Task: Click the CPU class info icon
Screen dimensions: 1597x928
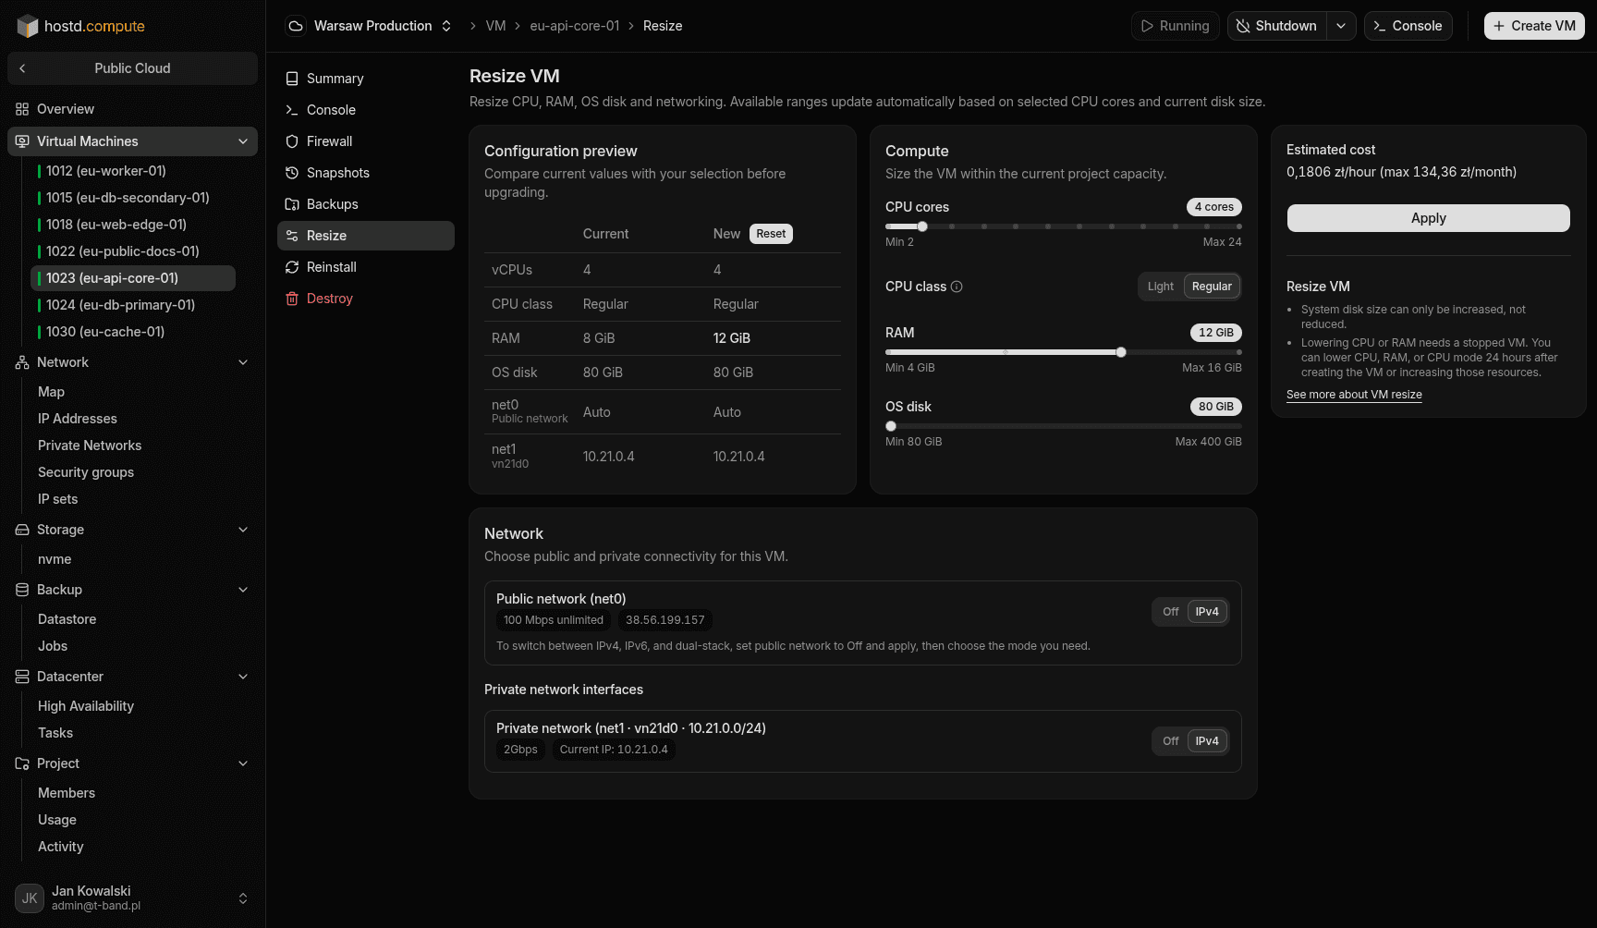Action: coord(957,287)
